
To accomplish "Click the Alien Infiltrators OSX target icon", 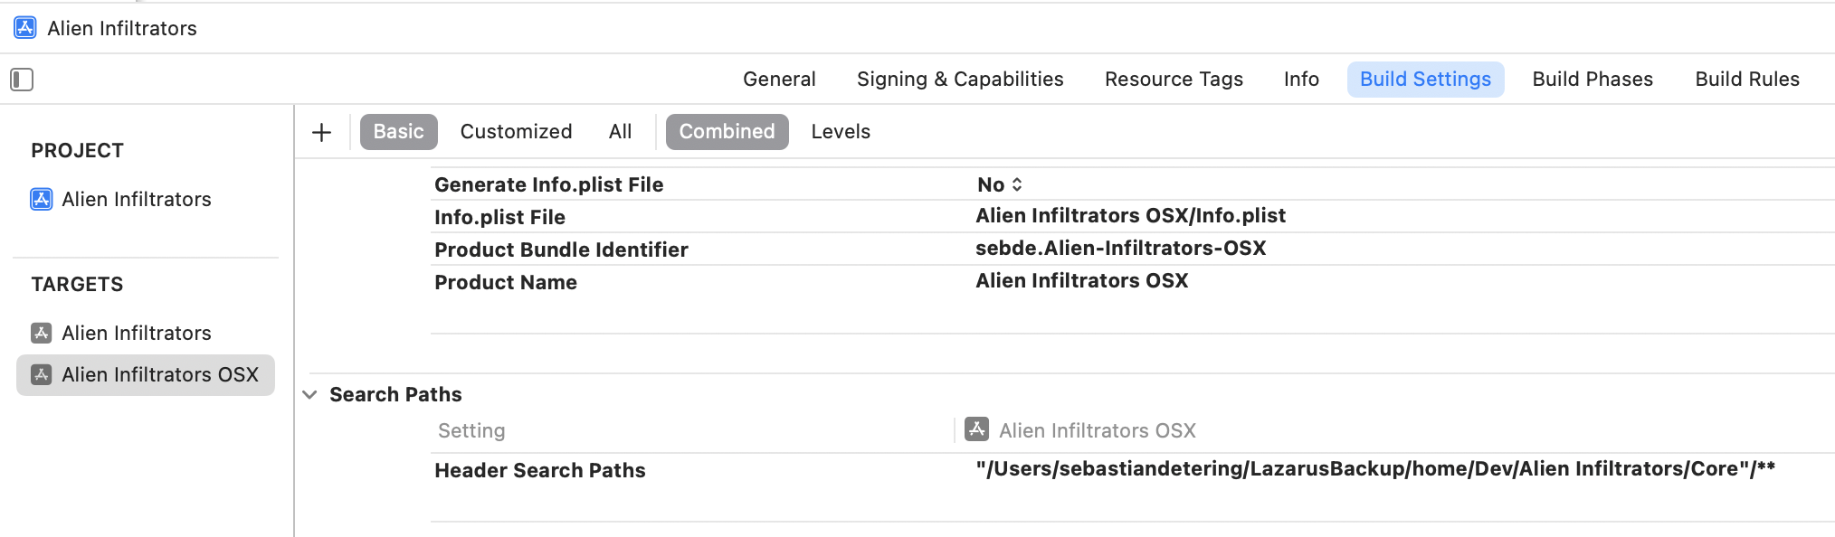I will (42, 374).
